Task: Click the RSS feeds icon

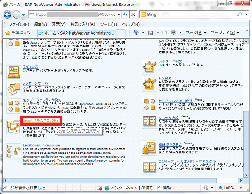Action: tap(151, 33)
